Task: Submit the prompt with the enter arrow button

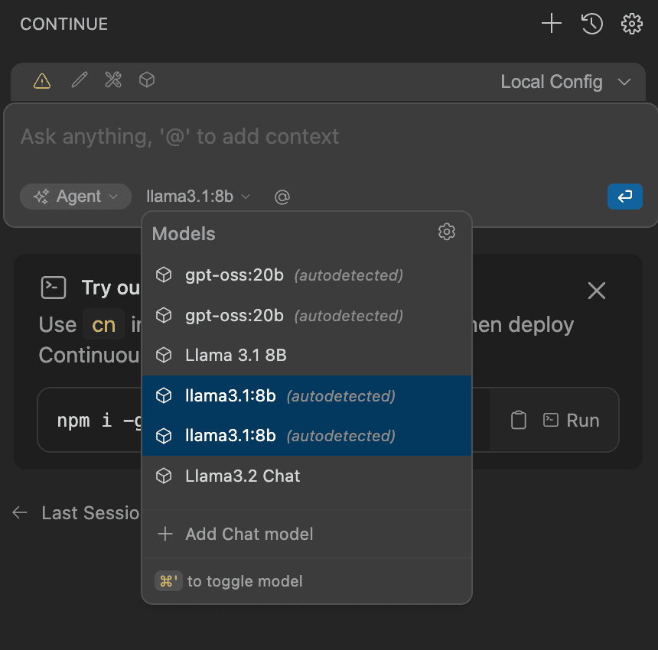Action: point(625,197)
